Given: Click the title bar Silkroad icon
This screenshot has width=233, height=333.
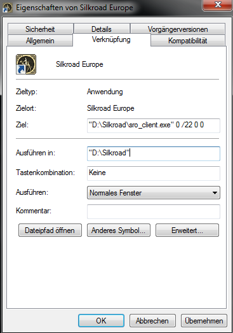Looking at the screenshot, I should [x=8, y=8].
